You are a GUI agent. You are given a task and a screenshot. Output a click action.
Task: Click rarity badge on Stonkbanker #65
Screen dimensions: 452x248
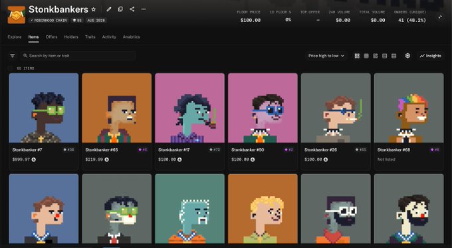coord(143,150)
